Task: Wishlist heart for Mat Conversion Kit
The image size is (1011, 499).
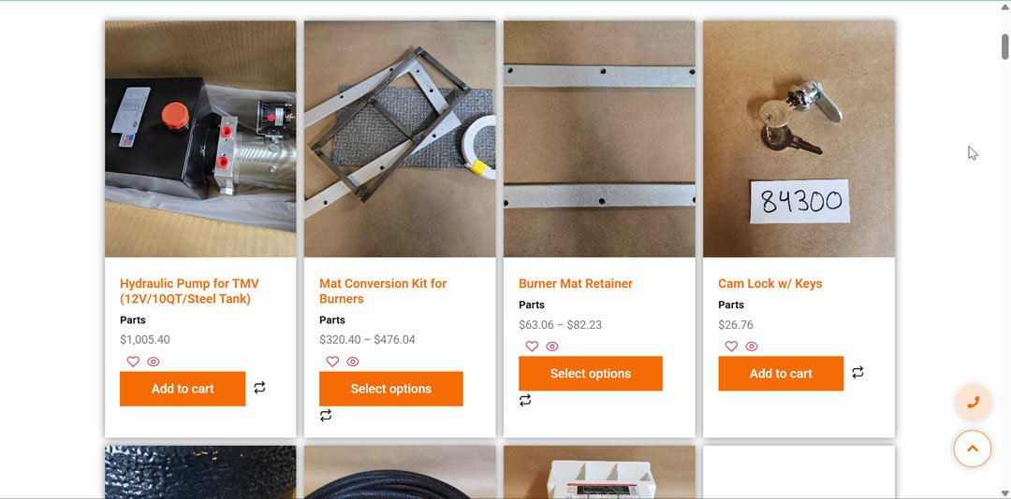Action: tap(332, 362)
